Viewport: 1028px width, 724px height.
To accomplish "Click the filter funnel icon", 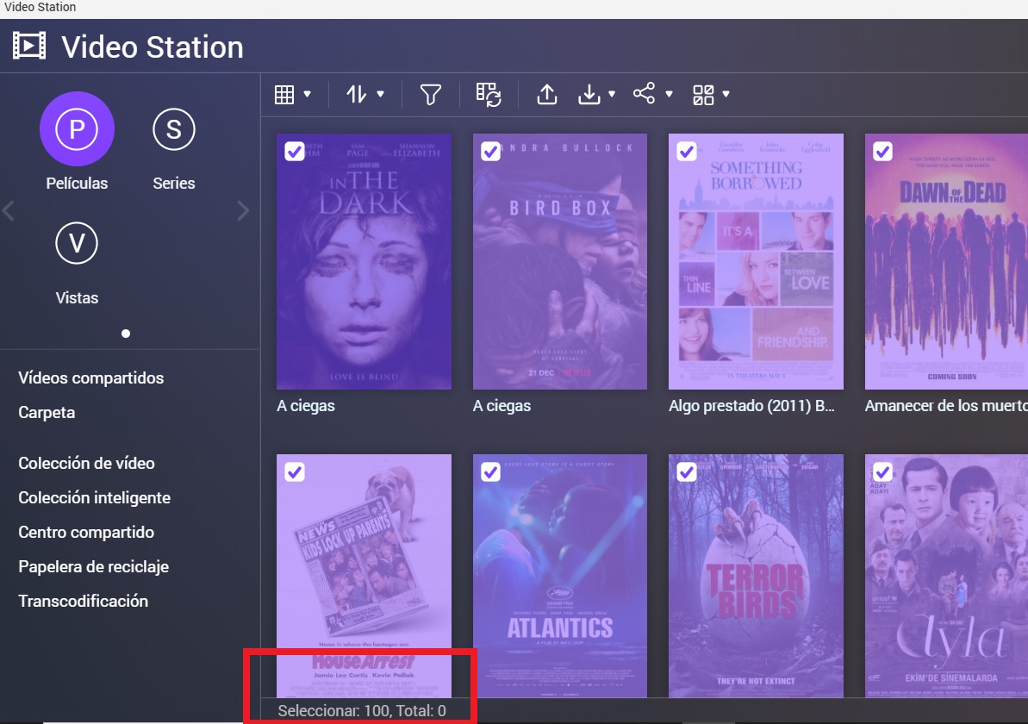I will (x=431, y=94).
